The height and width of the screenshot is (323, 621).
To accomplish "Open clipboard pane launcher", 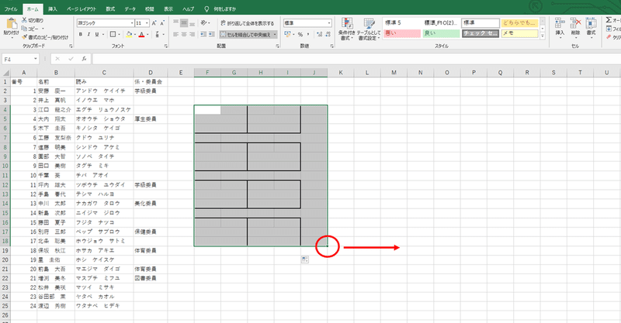I will 71,46.
